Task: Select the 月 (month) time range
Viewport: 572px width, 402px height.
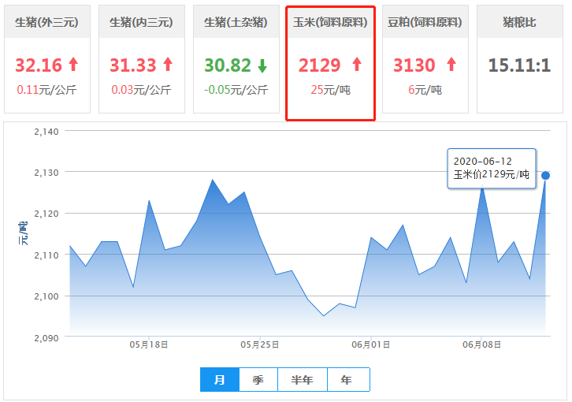Action: (220, 380)
